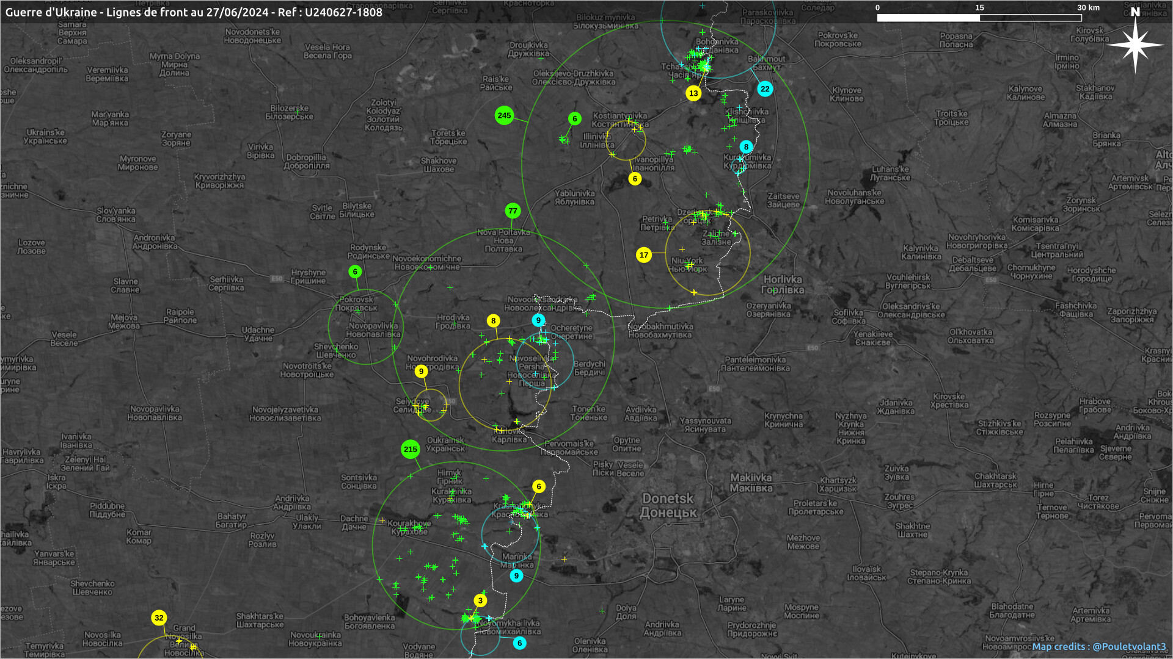This screenshot has height=659, width=1173.
Task: Select the yellow 3 marker near Novomykhailivka
Action: (480, 601)
